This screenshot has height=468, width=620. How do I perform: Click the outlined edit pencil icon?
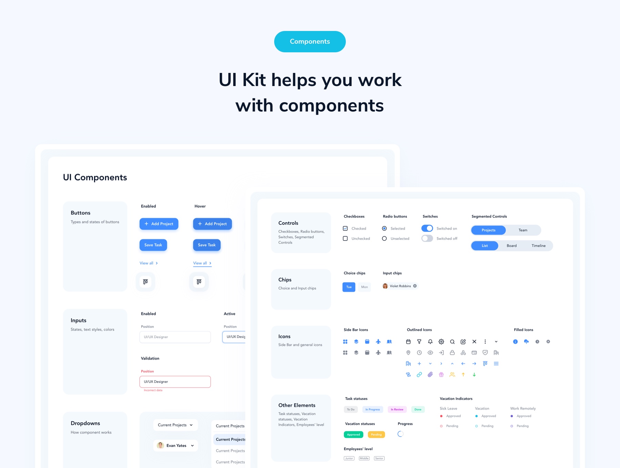pyautogui.click(x=463, y=342)
